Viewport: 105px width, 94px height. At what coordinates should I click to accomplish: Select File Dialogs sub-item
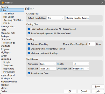tap(9, 43)
